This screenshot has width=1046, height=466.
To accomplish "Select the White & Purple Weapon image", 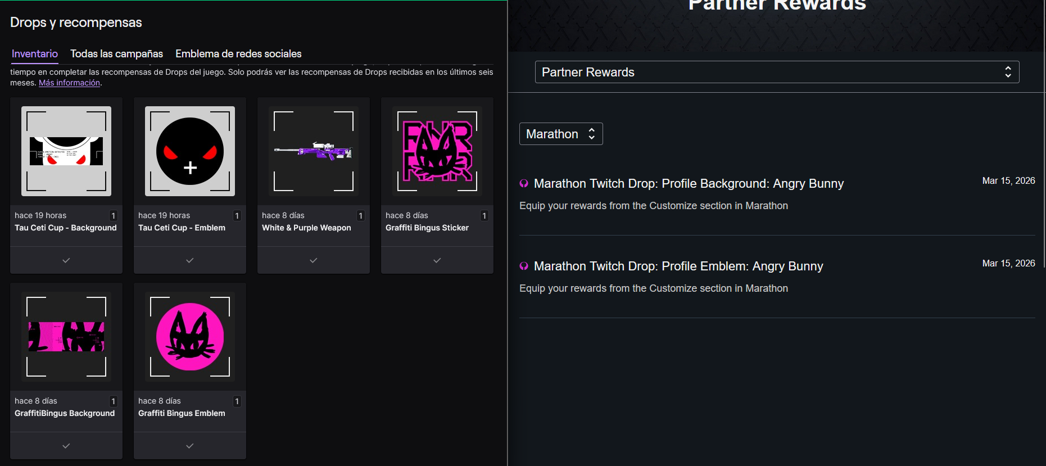I will click(x=314, y=151).
